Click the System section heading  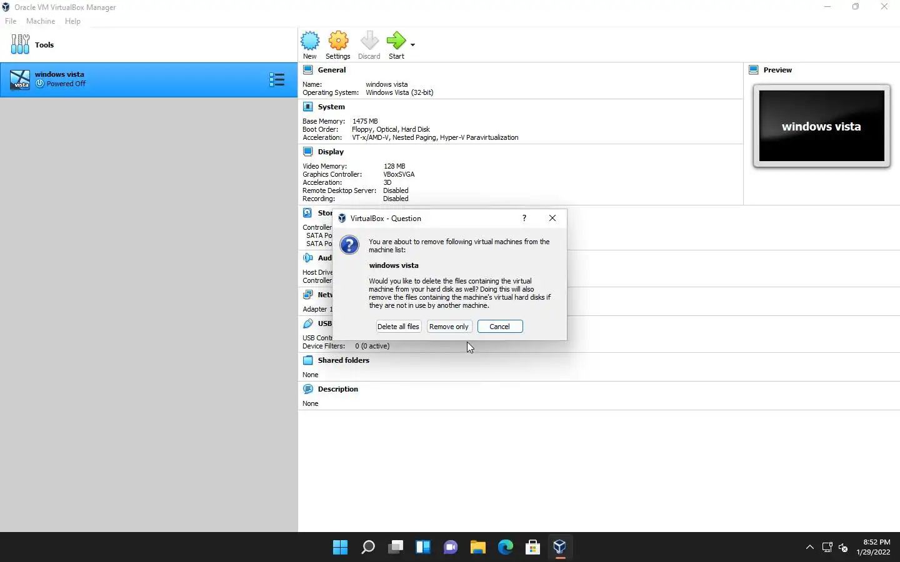pos(331,107)
